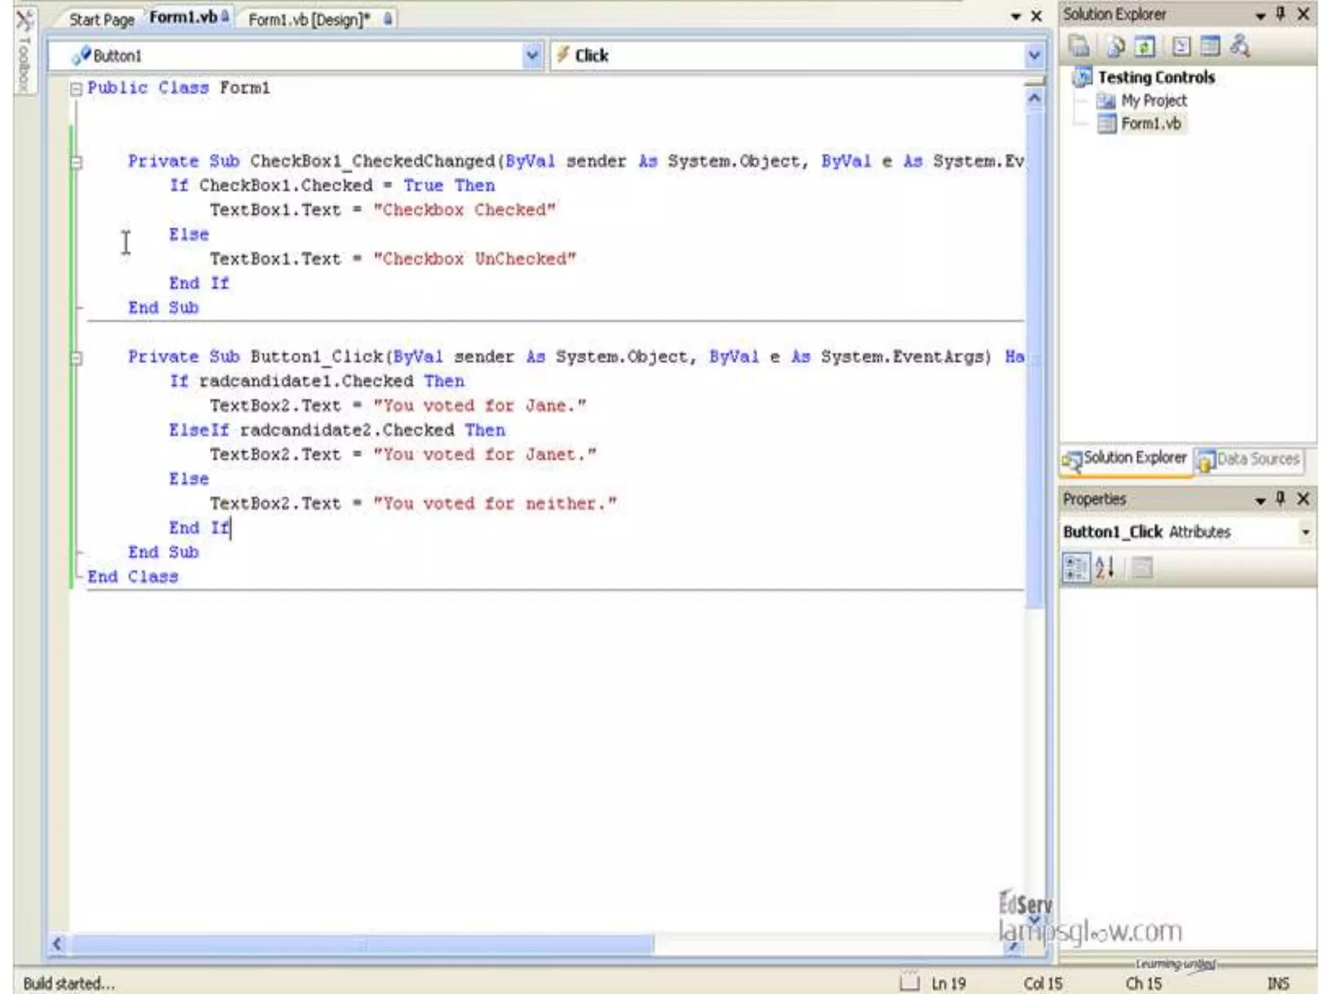Click Ln 19 in status bar
This screenshot has width=1326, height=994.
click(949, 984)
